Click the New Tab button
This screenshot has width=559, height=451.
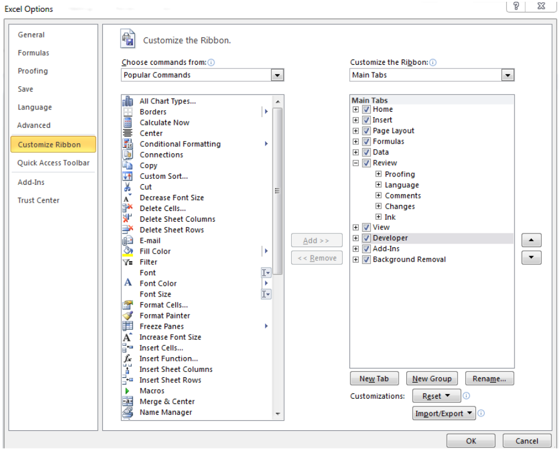click(x=374, y=379)
